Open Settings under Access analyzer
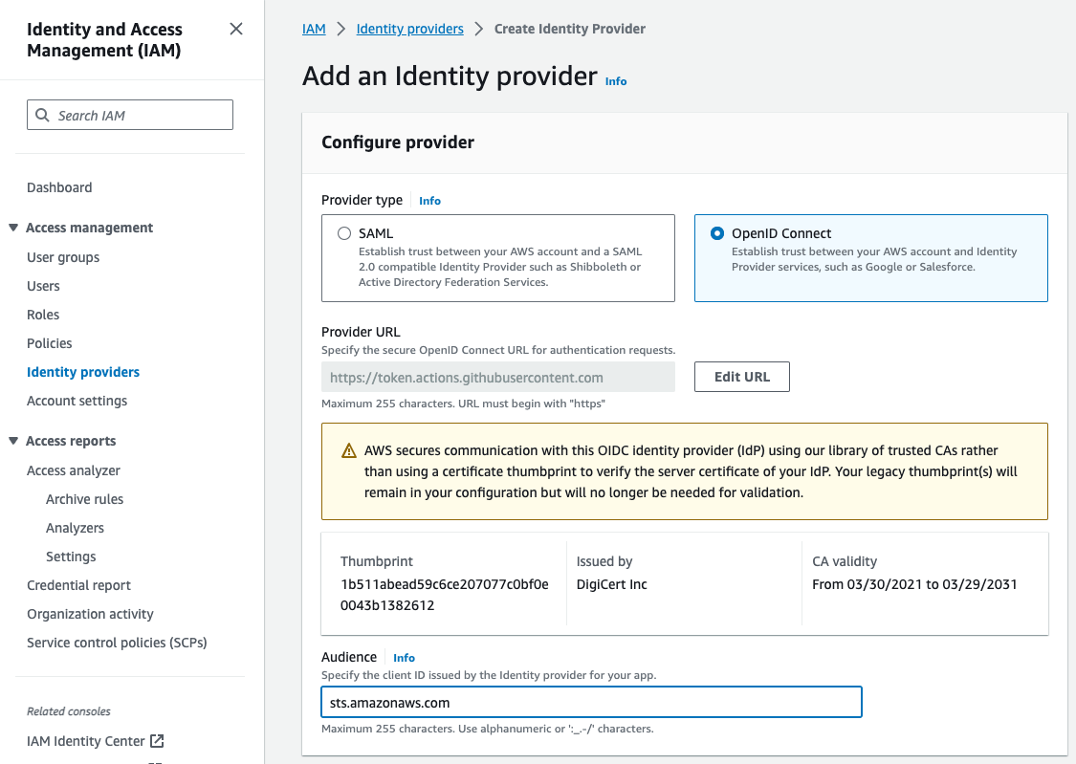The width and height of the screenshot is (1076, 764). point(71,557)
